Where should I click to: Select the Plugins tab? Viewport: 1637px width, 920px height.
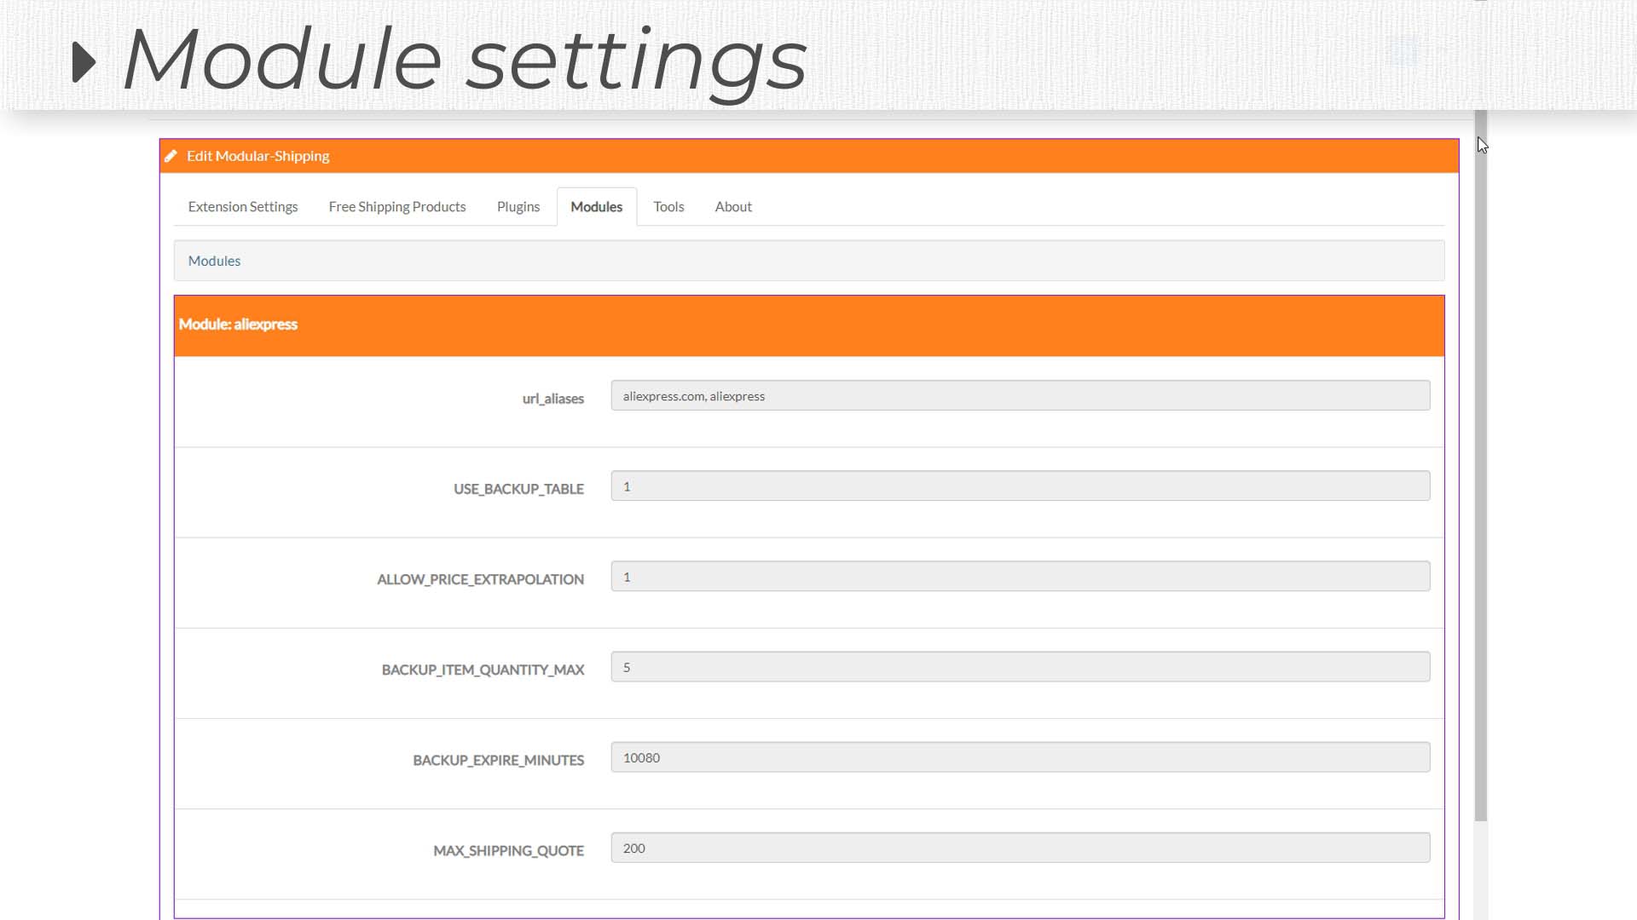518,206
